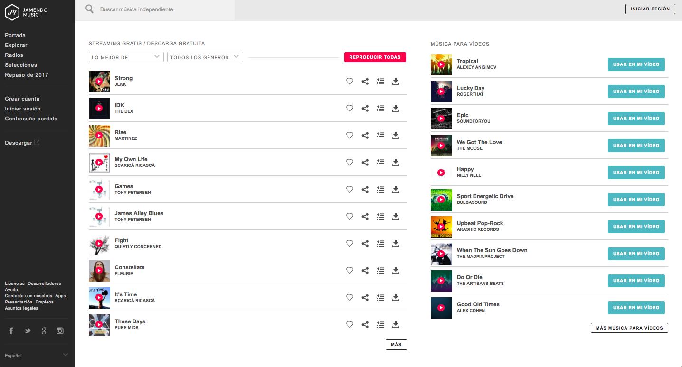Image resolution: width=682 pixels, height=367 pixels.
Task: Favorite the It's Time track
Action: 350,298
